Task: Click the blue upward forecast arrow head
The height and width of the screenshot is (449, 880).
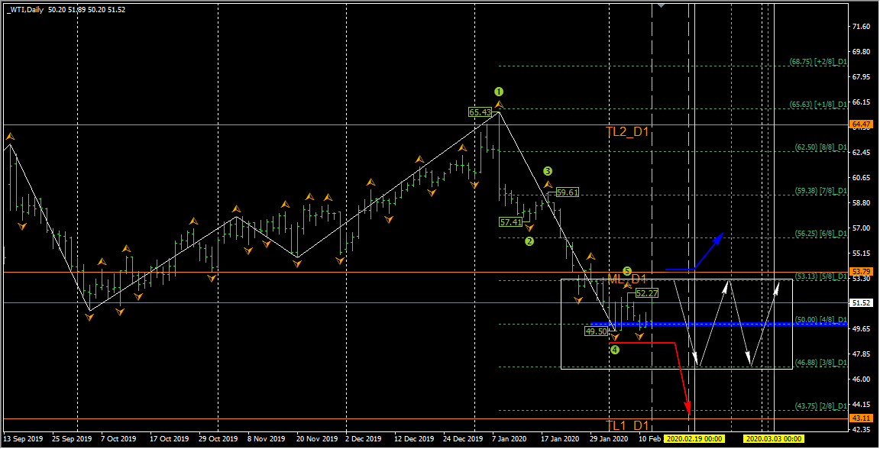Action: [x=718, y=238]
